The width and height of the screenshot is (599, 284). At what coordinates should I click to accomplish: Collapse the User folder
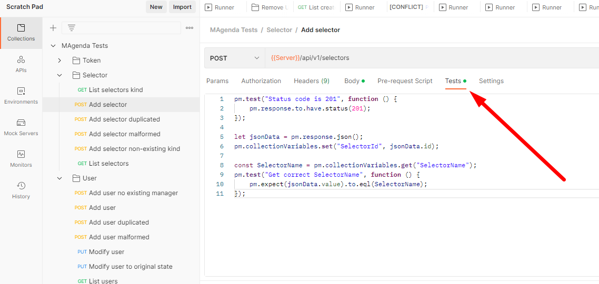(x=59, y=178)
